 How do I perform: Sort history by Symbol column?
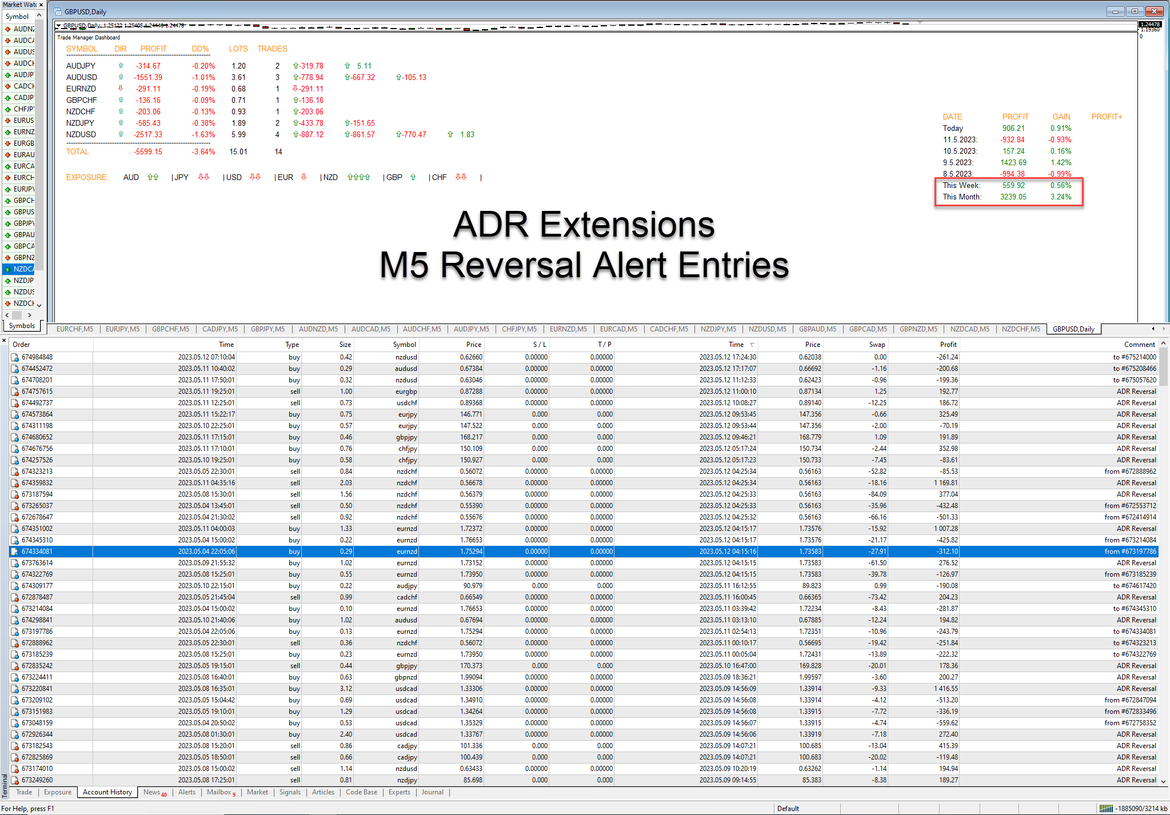(x=388, y=345)
